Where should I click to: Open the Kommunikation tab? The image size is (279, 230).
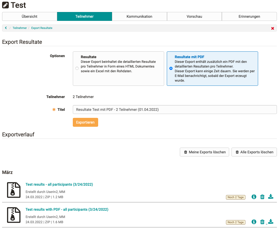pyautogui.click(x=139, y=16)
